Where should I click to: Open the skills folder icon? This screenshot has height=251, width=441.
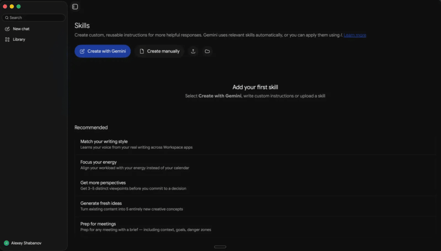[207, 51]
